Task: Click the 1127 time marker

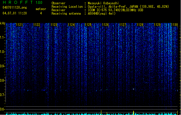Action: coord(123,25)
